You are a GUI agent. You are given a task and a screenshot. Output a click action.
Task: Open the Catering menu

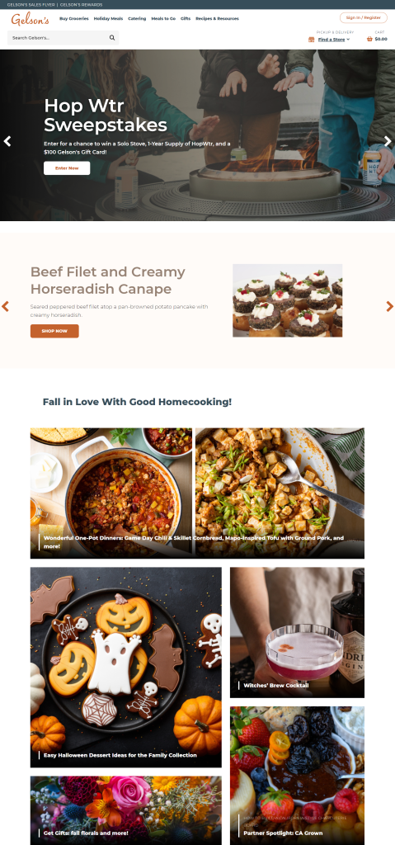[x=137, y=18]
